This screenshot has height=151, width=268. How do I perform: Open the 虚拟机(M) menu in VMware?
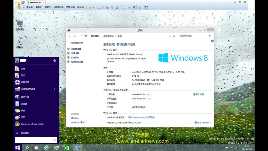pos(59,7)
